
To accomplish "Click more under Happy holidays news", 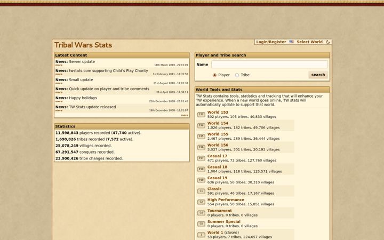I will point(59,101).
